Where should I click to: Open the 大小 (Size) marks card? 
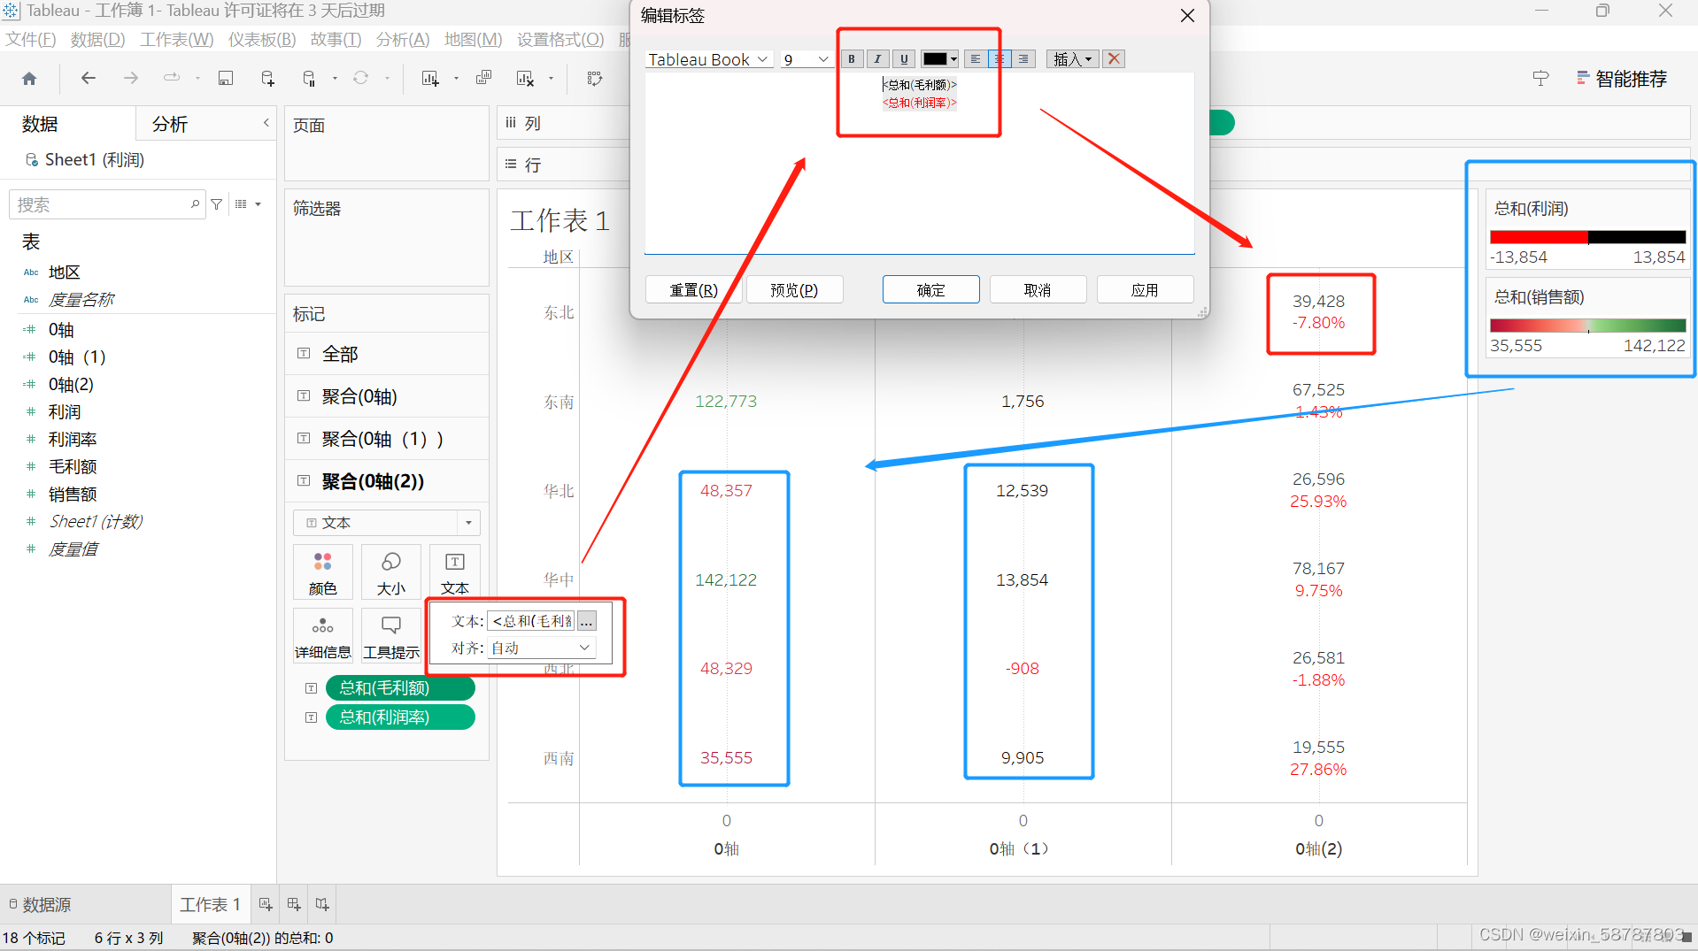coord(390,573)
